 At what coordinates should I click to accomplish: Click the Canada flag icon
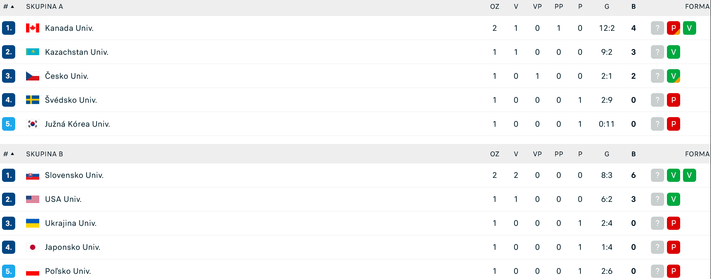click(x=32, y=28)
